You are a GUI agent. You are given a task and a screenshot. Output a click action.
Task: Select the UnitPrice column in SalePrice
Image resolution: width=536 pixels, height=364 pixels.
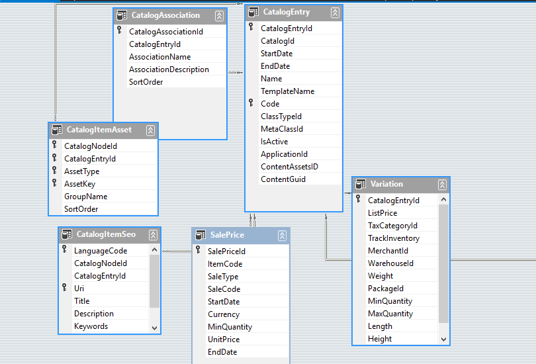tap(224, 340)
